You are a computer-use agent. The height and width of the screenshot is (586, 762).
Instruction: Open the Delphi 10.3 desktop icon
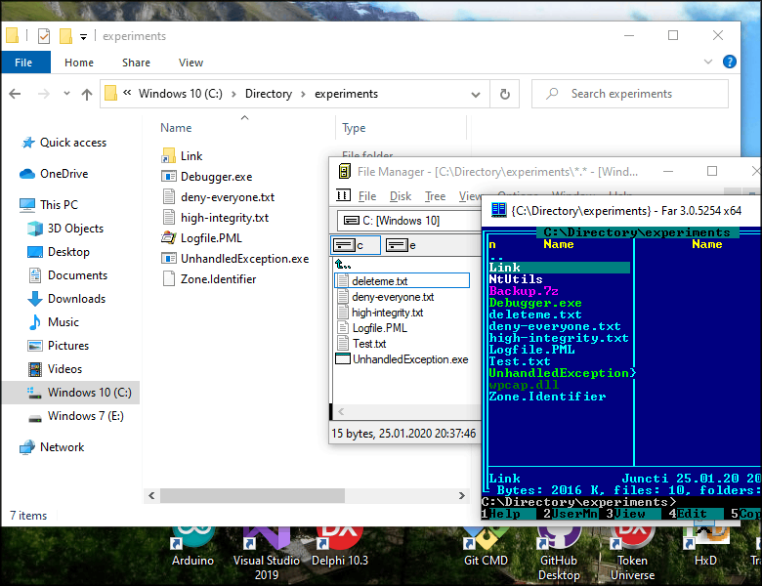coord(339,541)
